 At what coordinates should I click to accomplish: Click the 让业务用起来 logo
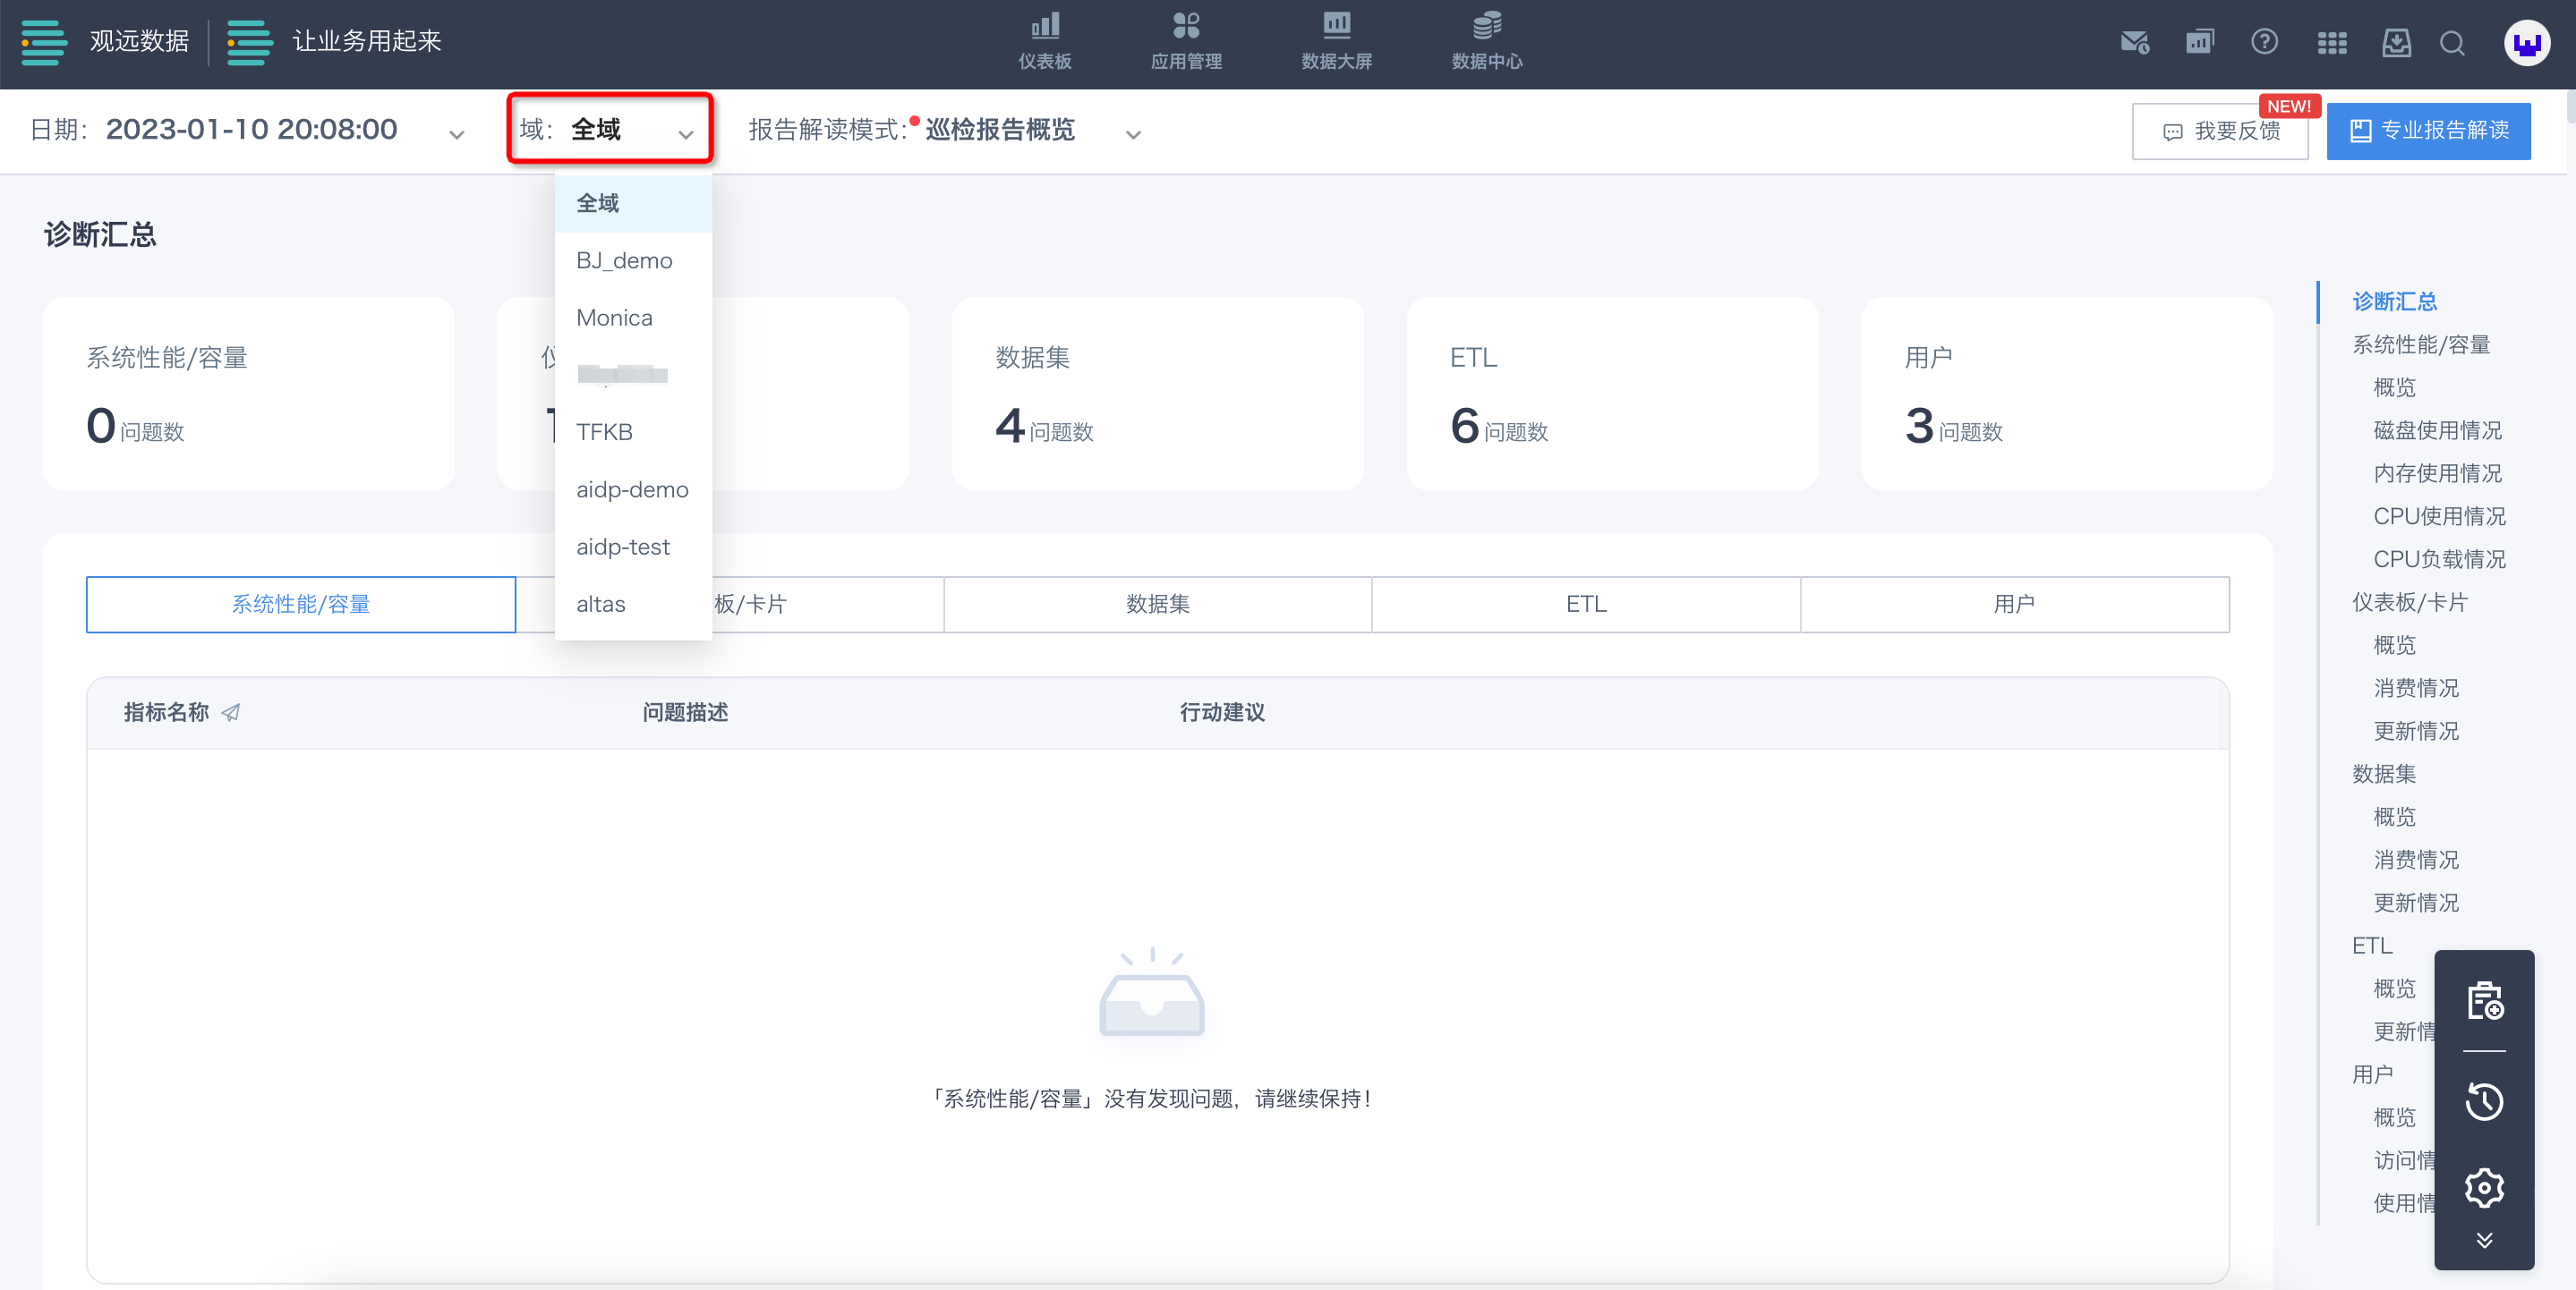[x=334, y=42]
